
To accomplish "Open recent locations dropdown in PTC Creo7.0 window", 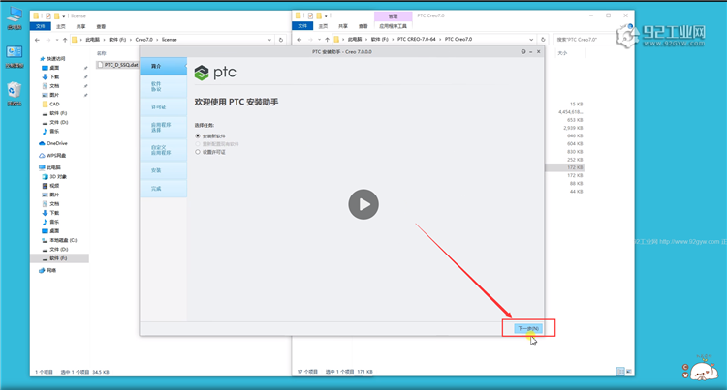I will coord(319,40).
